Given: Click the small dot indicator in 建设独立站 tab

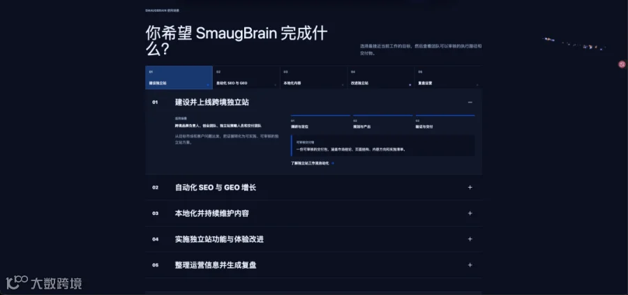Looking at the screenshot, I should click(x=208, y=85).
